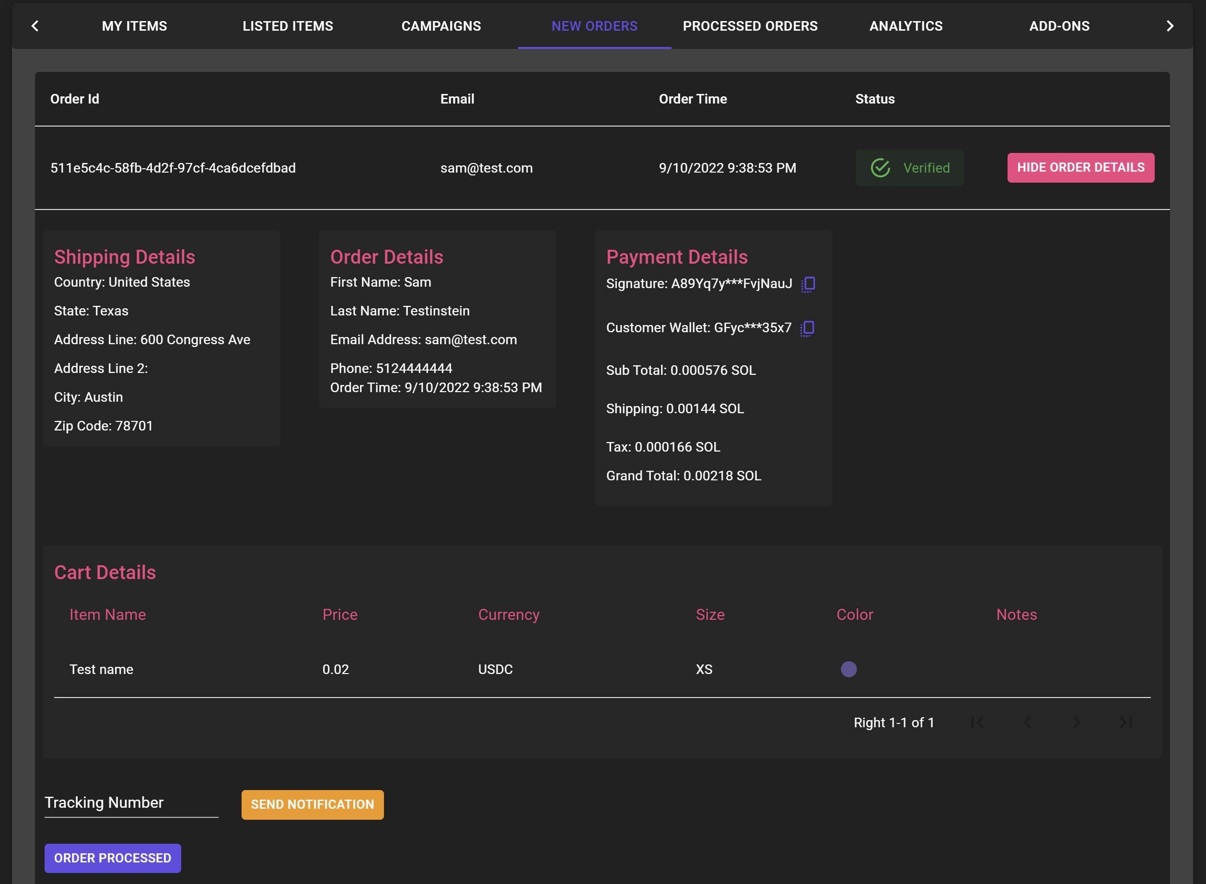This screenshot has width=1206, height=884.
Task: Switch to the Analytics tab
Action: coord(905,26)
